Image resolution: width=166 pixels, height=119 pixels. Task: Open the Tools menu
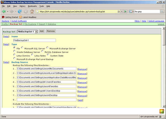click(41, 6)
